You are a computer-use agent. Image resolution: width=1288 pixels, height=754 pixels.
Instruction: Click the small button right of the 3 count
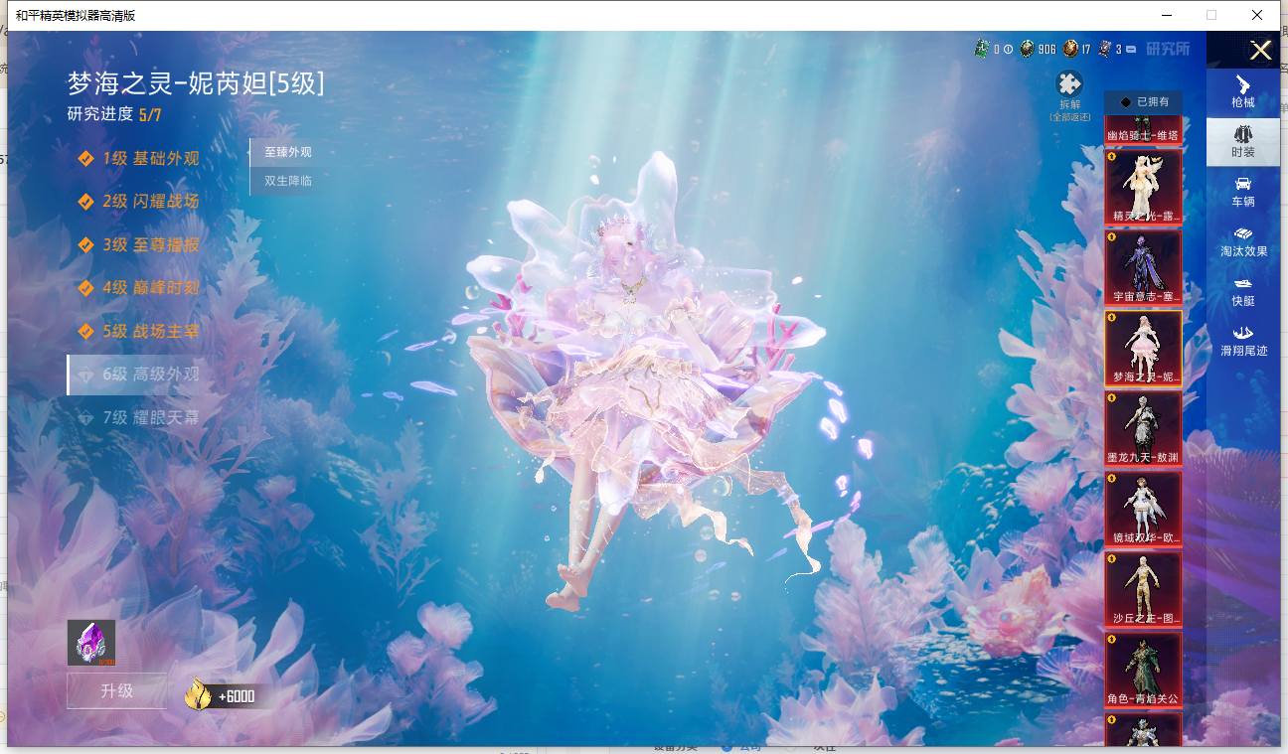pos(1131,49)
